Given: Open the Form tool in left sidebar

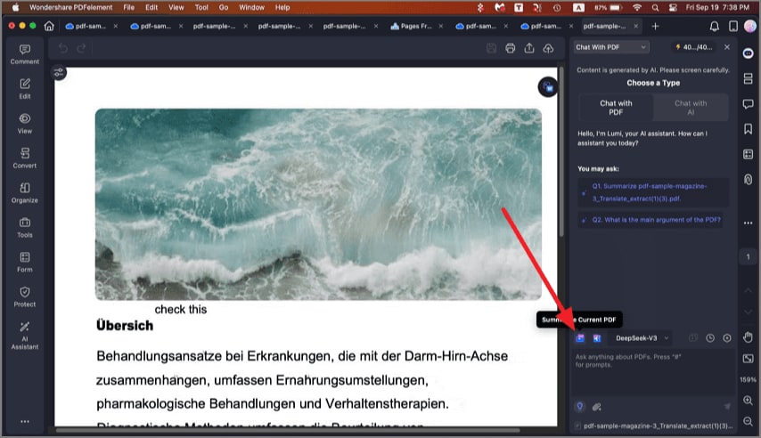Looking at the screenshot, I should pos(25,262).
